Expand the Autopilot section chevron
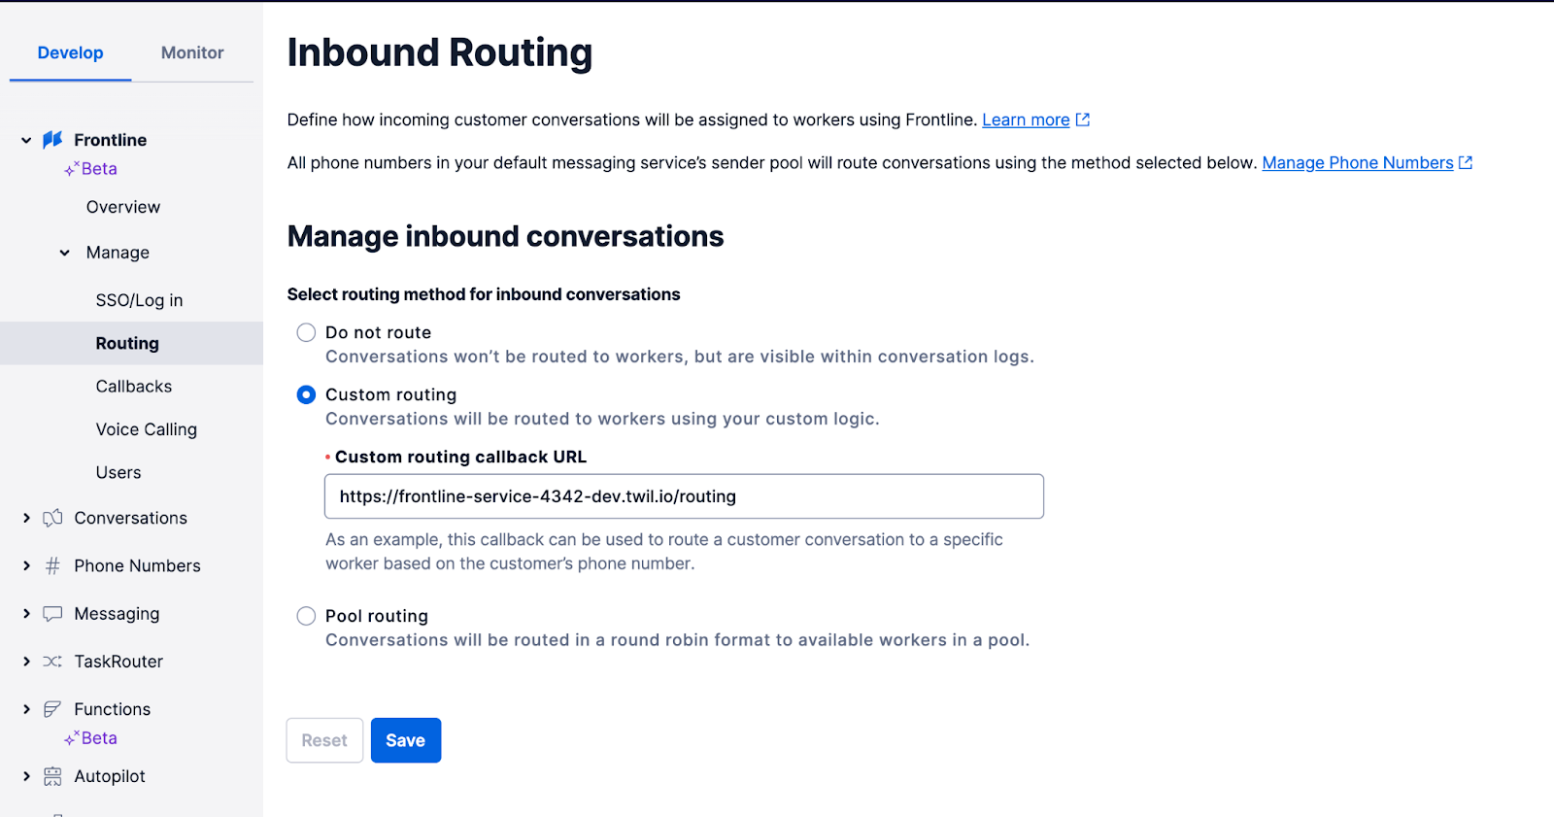The width and height of the screenshot is (1554, 817). point(26,776)
